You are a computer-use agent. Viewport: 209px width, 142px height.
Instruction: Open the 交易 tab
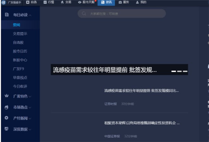click(x=66, y=2)
